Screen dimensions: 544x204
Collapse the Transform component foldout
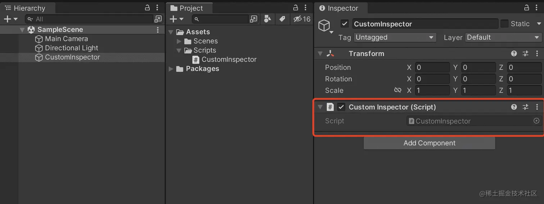320,54
